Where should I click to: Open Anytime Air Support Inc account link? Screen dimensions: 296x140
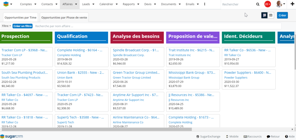point(128,100)
